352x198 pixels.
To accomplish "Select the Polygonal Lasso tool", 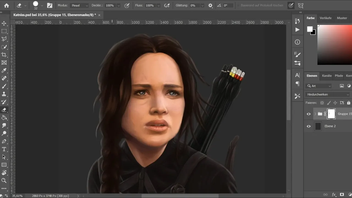I will pos(4,39).
